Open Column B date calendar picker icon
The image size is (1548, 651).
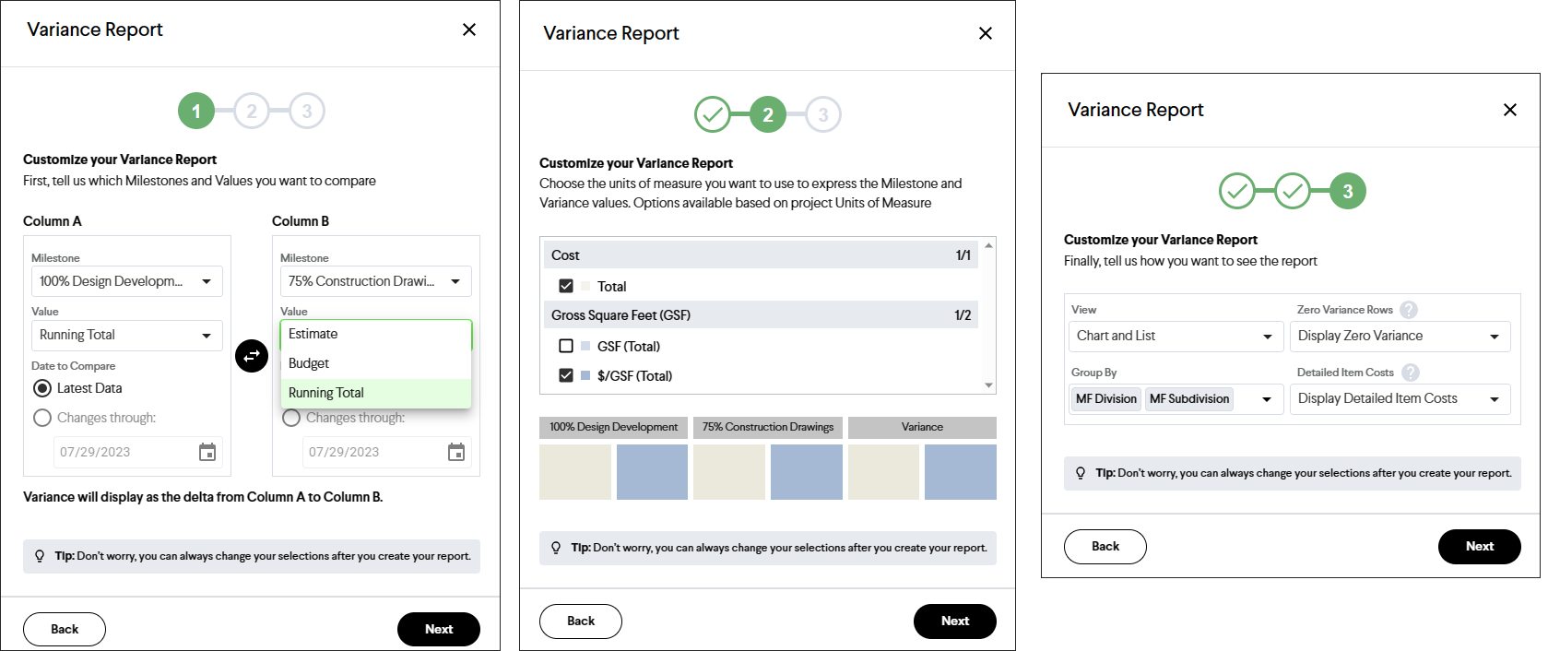[456, 452]
